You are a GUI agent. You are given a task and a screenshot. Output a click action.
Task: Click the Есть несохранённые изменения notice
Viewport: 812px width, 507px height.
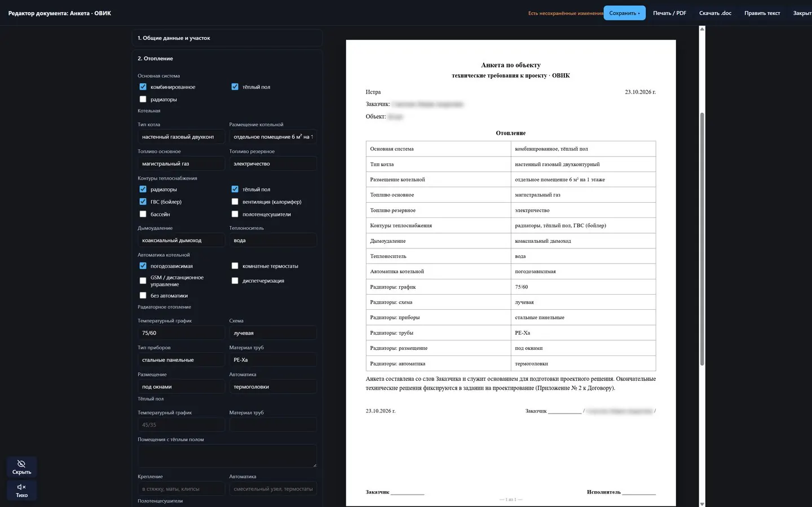[566, 14]
